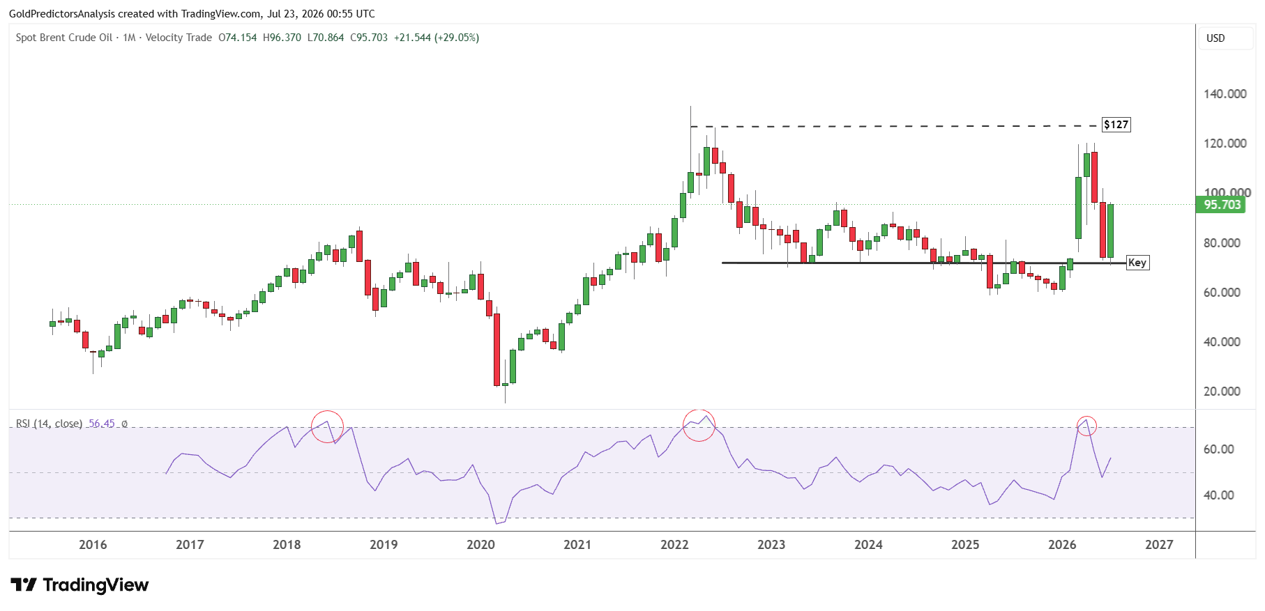
Task: Select the $127 resistance label
Action: point(1116,125)
